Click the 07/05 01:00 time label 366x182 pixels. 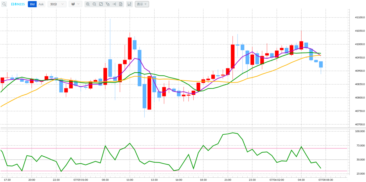coord(81,180)
